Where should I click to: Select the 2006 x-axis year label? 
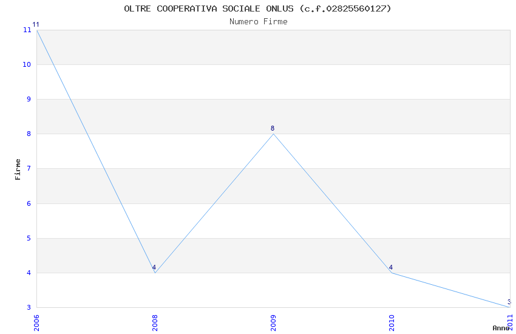coord(36,323)
